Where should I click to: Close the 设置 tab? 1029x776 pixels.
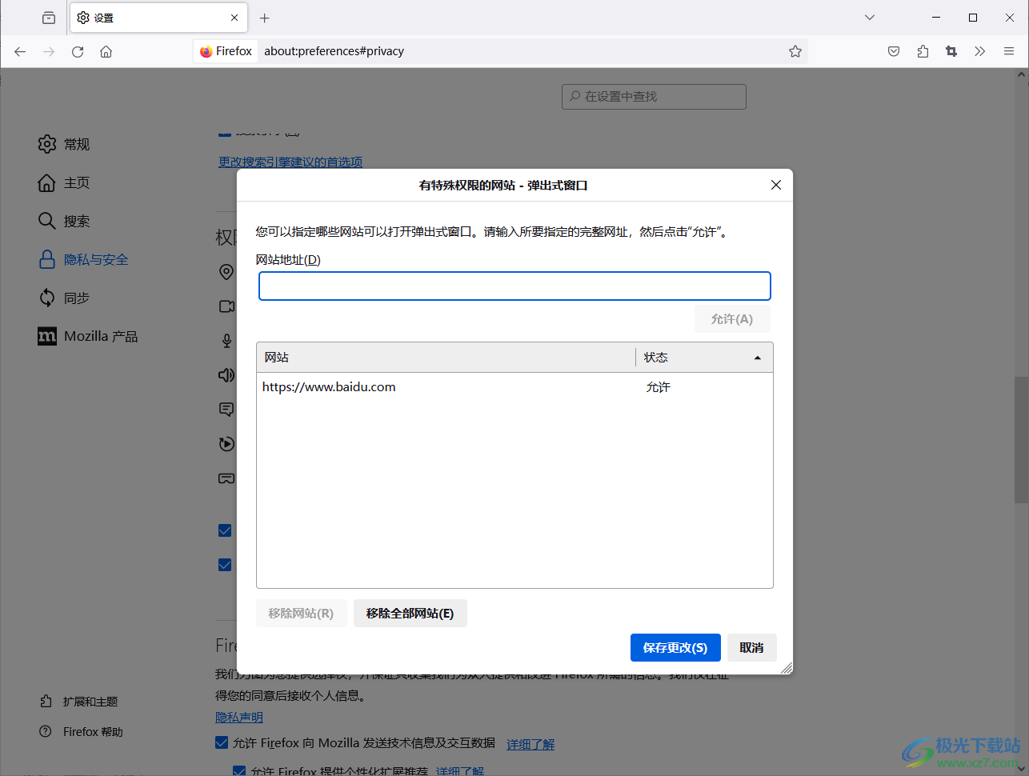234,18
